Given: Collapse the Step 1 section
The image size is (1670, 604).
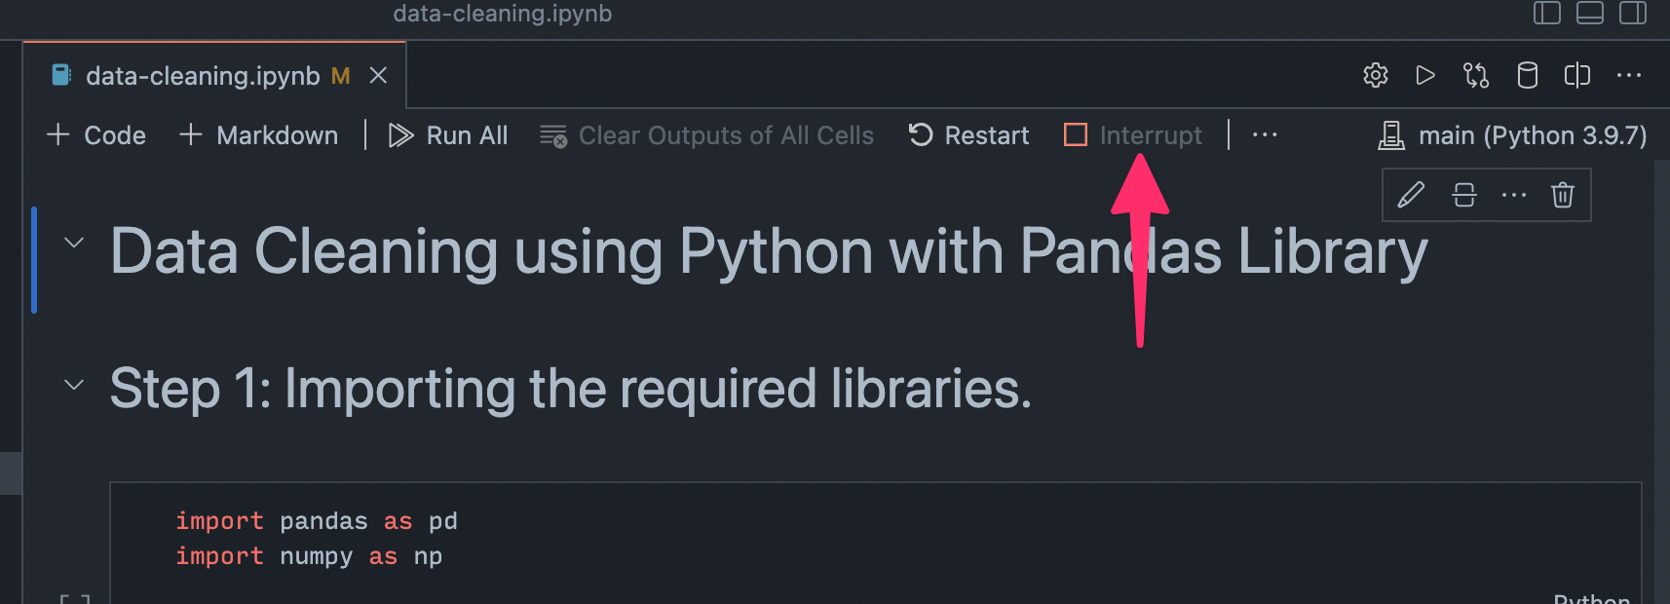Looking at the screenshot, I should tap(73, 384).
